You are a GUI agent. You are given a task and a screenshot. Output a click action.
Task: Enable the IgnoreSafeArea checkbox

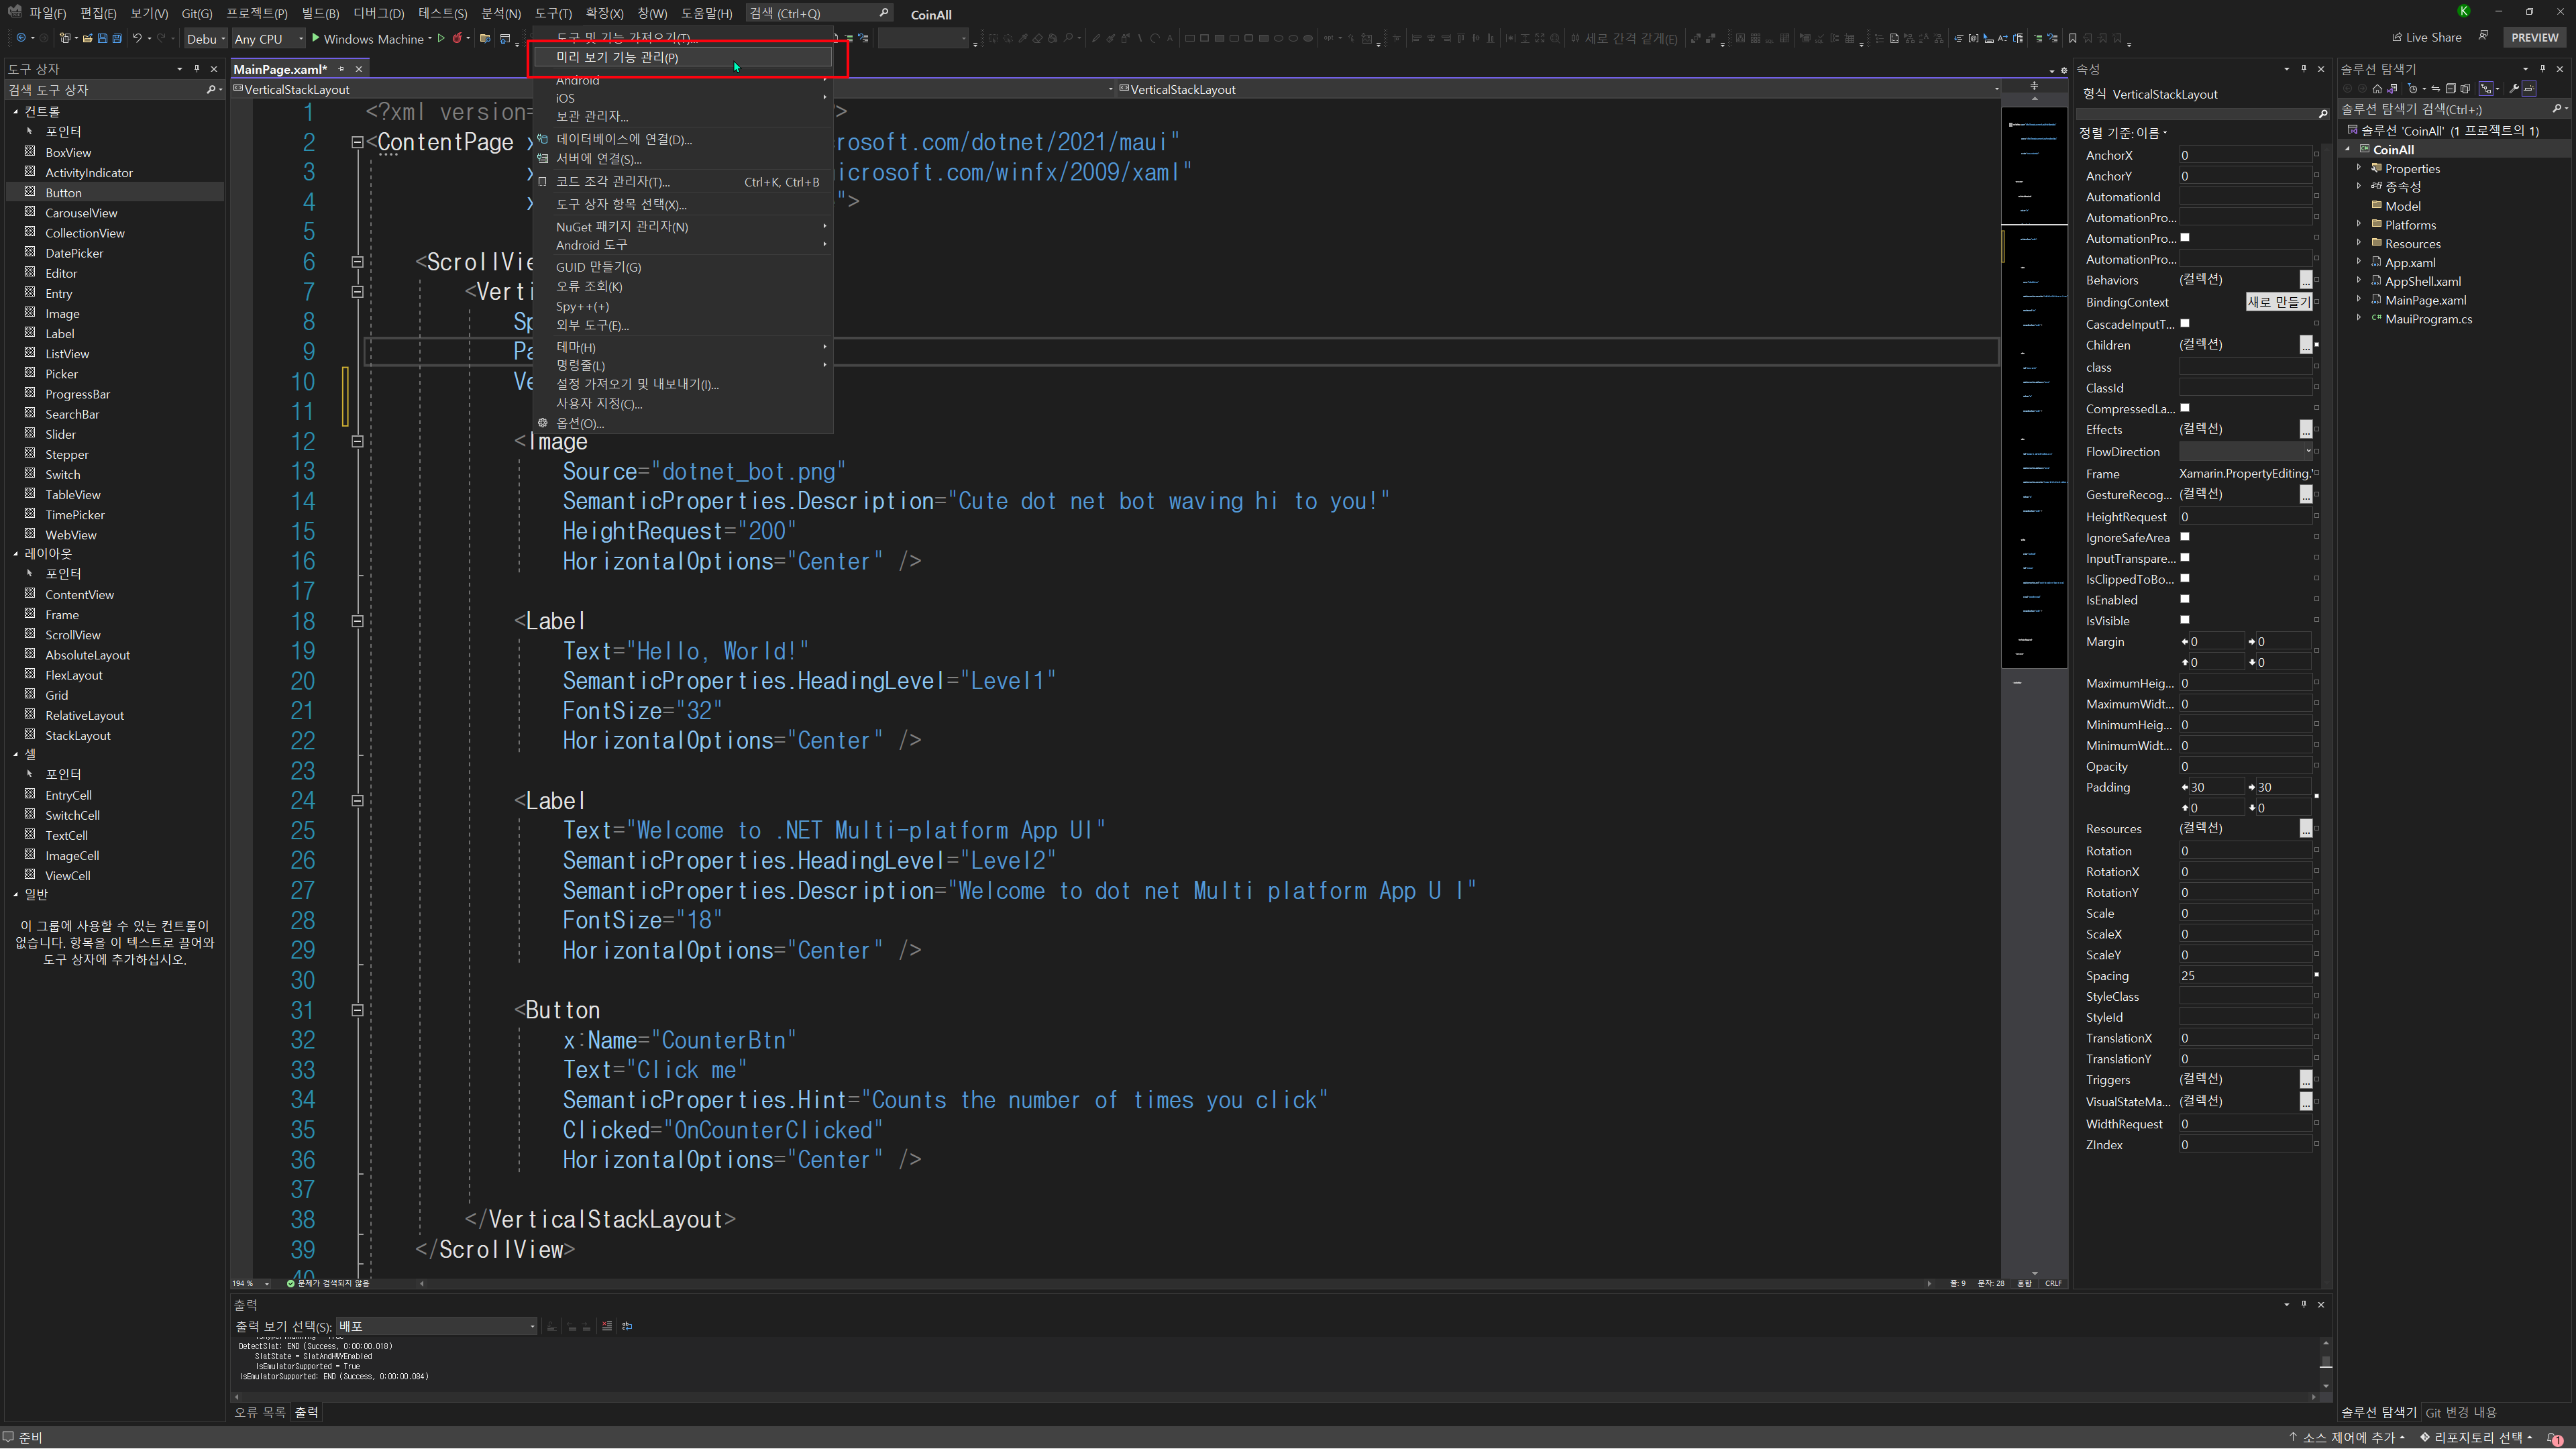(x=2184, y=537)
